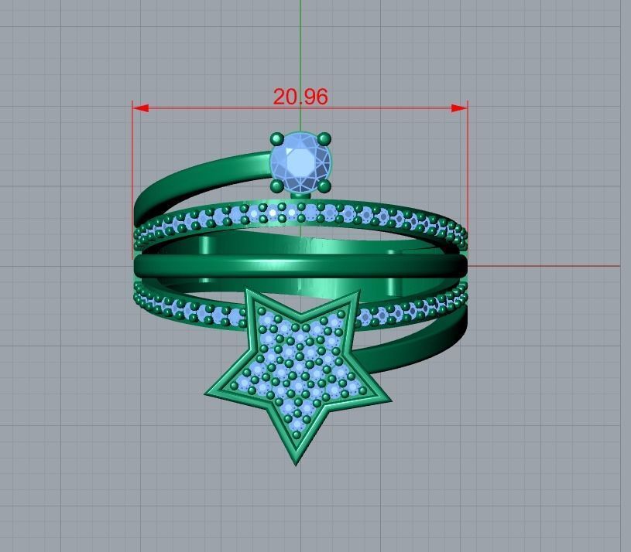Image resolution: width=631 pixels, height=552 pixels.
Task: Select the star-shaped pavé charm
Action: pyautogui.click(x=298, y=377)
